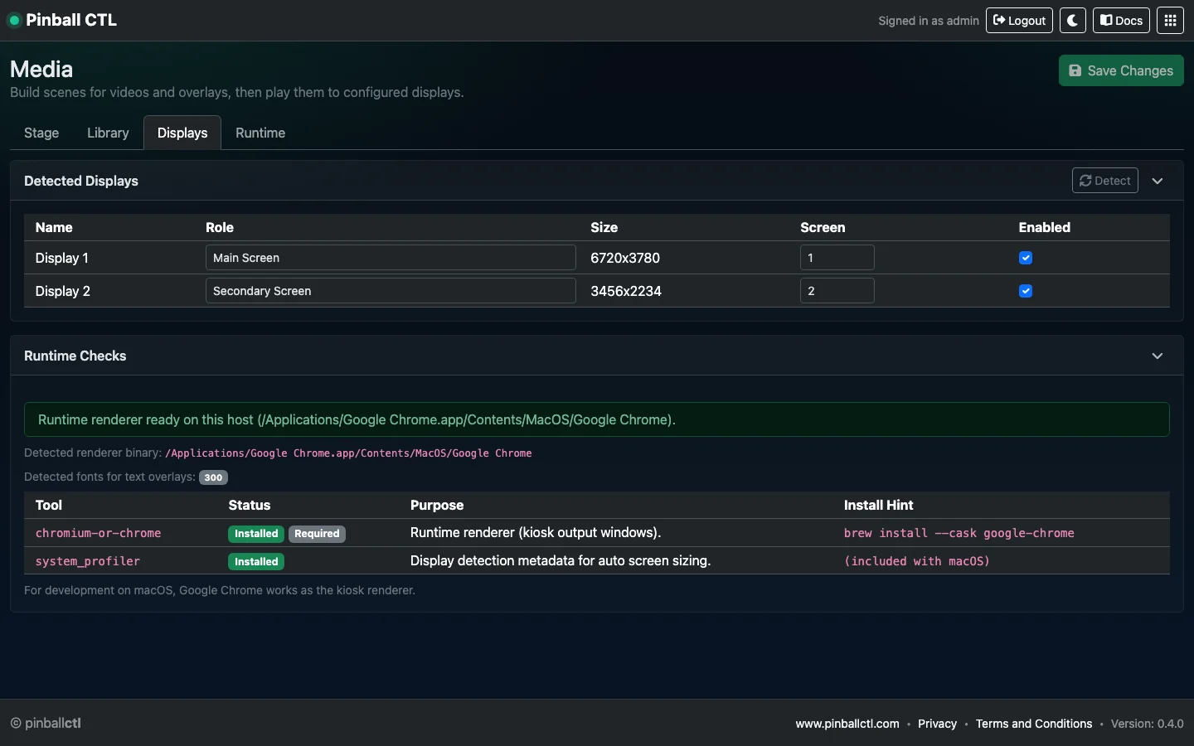Collapse the Detected Displays panel
This screenshot has height=746, width=1194.
[1158, 181]
